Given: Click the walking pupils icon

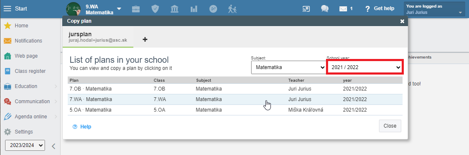Looking at the screenshot, I should tap(232, 9).
